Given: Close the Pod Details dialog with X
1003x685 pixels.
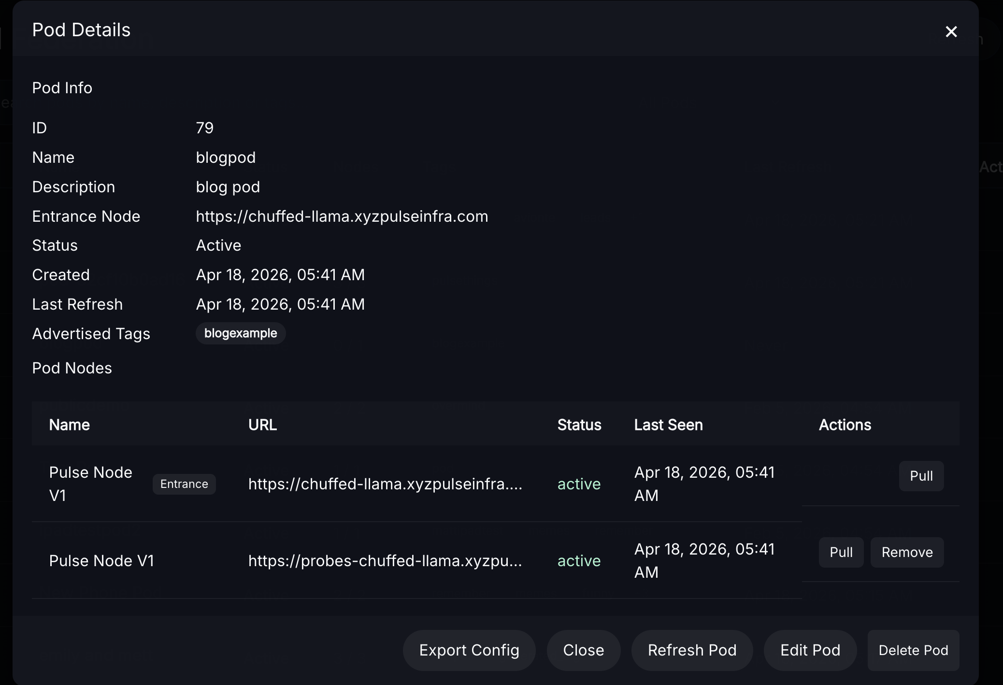Looking at the screenshot, I should [951, 32].
